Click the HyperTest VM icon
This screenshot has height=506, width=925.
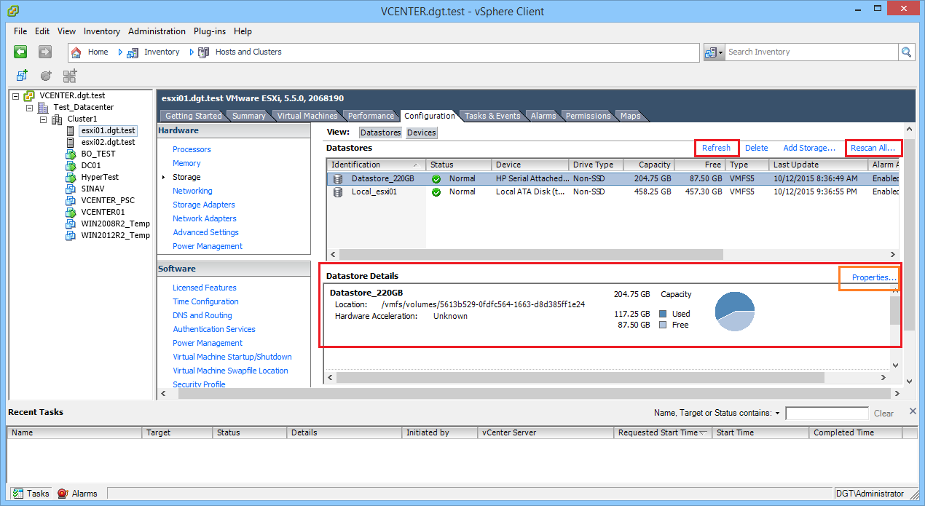tap(71, 177)
